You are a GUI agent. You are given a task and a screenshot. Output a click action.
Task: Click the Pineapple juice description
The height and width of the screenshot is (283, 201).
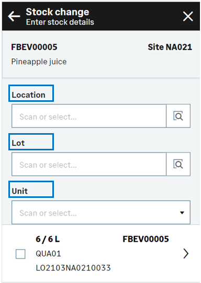click(x=39, y=62)
